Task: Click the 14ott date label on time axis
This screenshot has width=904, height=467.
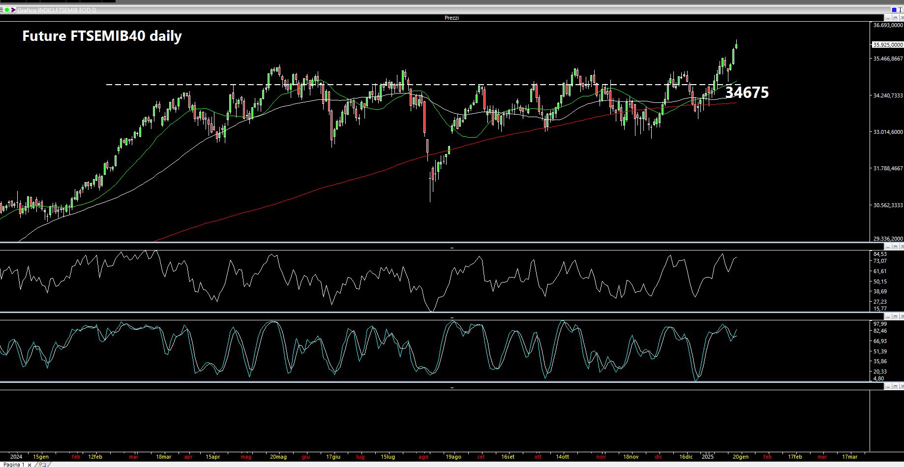Action: [x=563, y=457]
